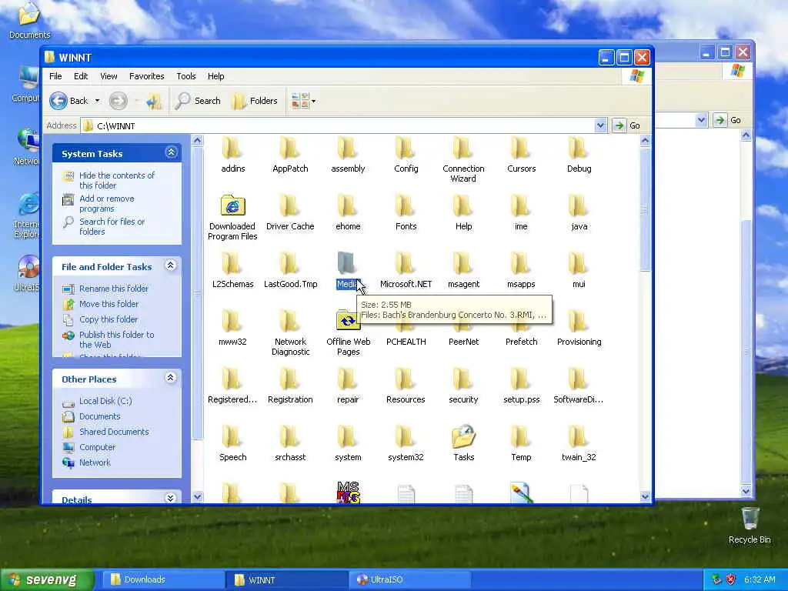Click the file list scroll up arrow
The width and height of the screenshot is (788, 591).
point(646,141)
